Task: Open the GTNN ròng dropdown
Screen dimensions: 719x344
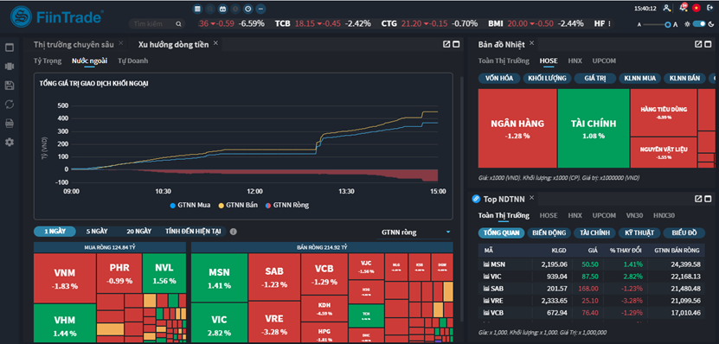Action: pos(414,233)
